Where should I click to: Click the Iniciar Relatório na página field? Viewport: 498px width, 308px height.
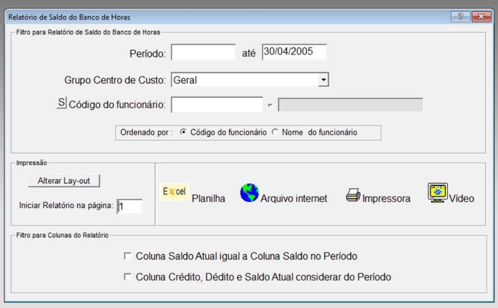[130, 206]
